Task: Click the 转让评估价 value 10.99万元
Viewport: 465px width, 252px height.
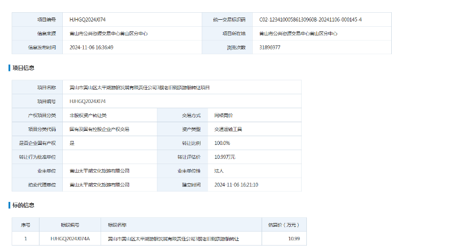Action: (225, 157)
